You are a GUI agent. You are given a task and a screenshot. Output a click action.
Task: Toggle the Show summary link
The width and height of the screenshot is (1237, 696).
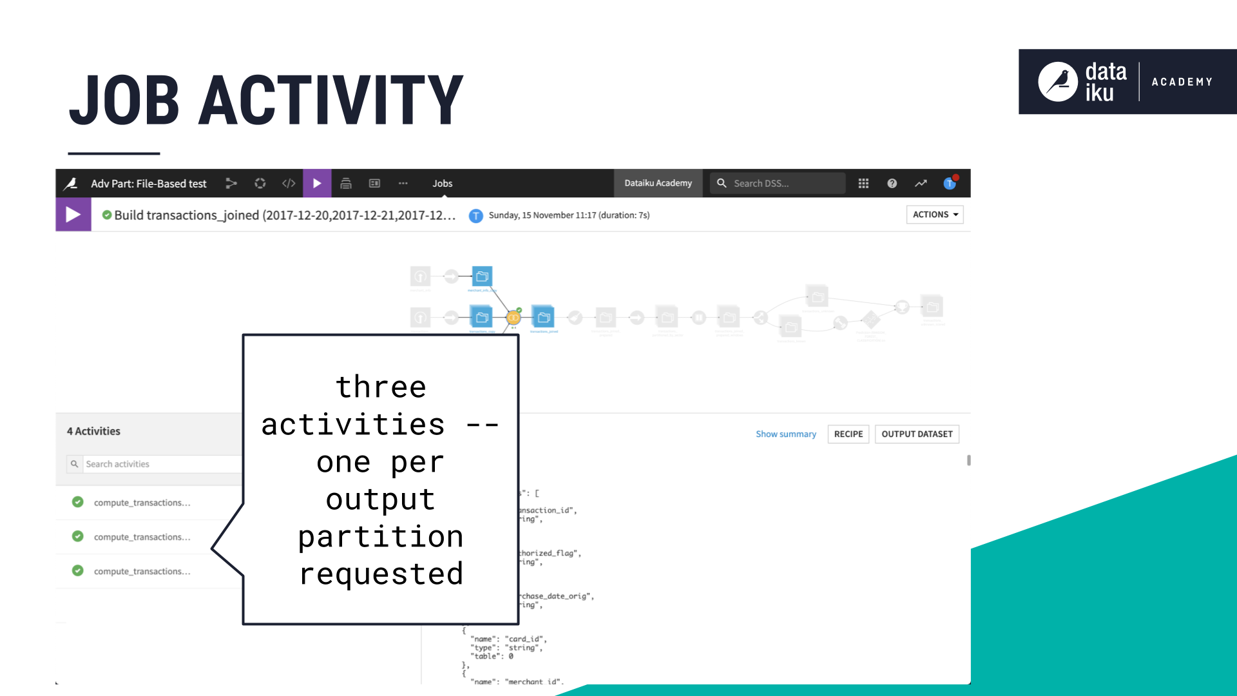pyautogui.click(x=785, y=434)
